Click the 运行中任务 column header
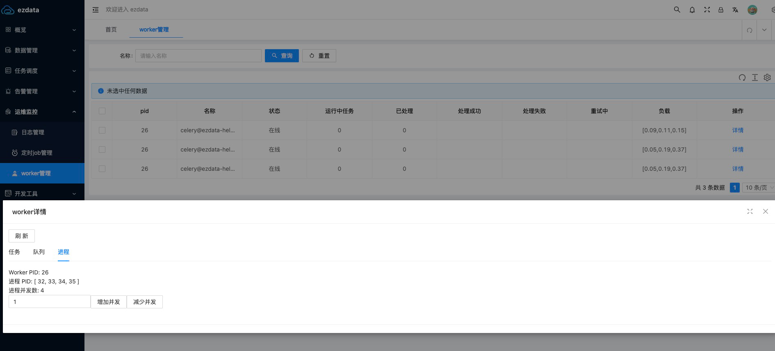This screenshot has height=351, width=775. pos(340,111)
